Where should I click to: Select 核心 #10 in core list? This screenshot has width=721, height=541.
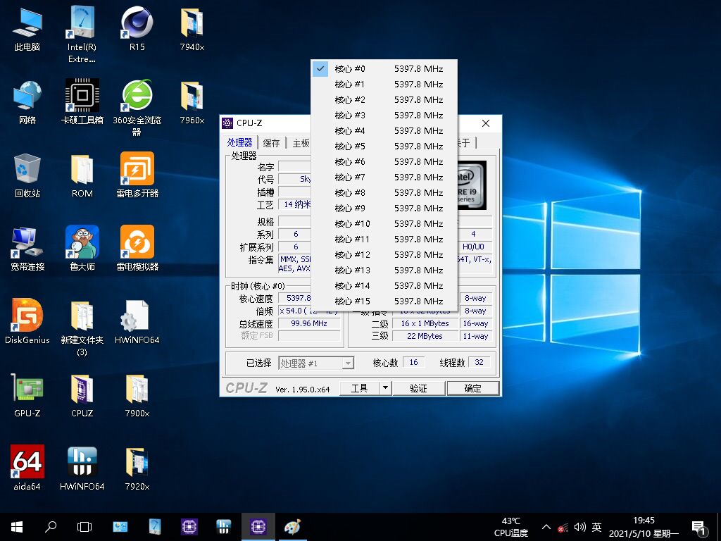tap(384, 223)
